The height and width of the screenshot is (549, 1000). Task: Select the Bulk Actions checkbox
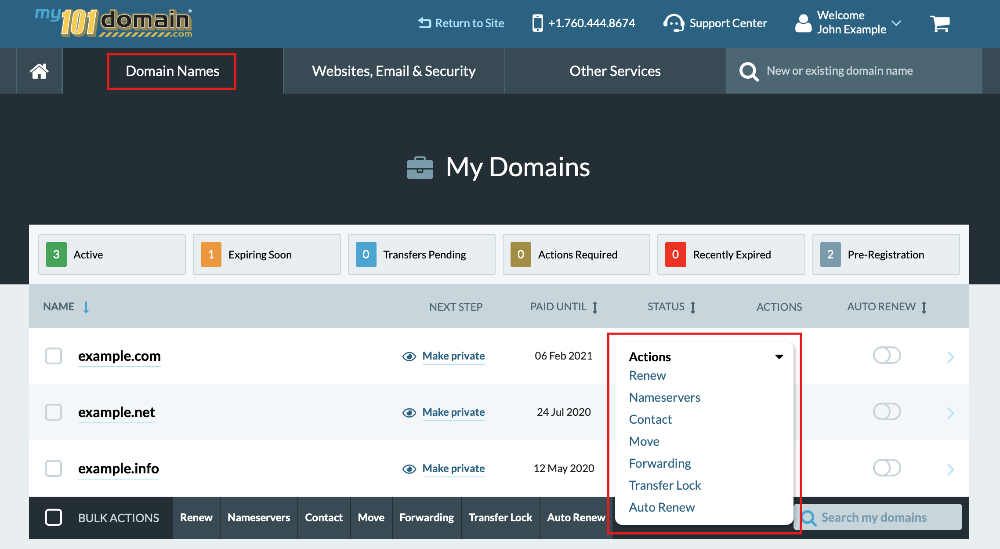(53, 517)
